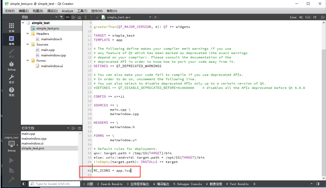Split the editor view
The image size is (326, 188).
(323, 17)
